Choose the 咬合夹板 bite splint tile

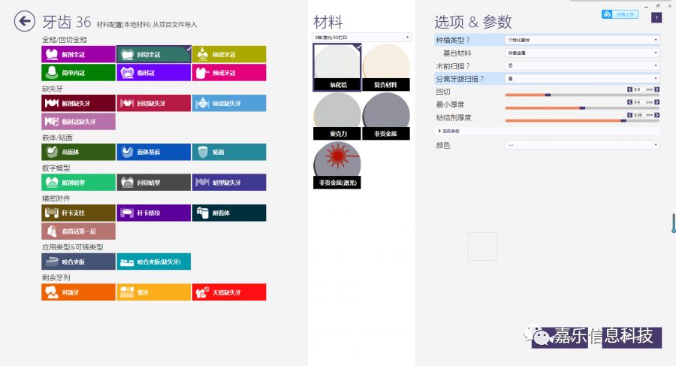pyautogui.click(x=78, y=262)
